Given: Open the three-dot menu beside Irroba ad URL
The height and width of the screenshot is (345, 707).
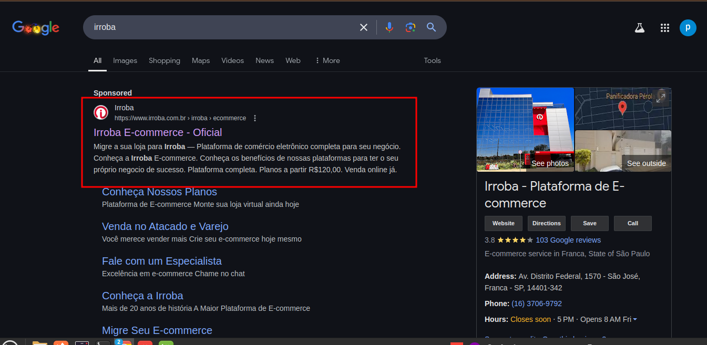Looking at the screenshot, I should point(255,118).
